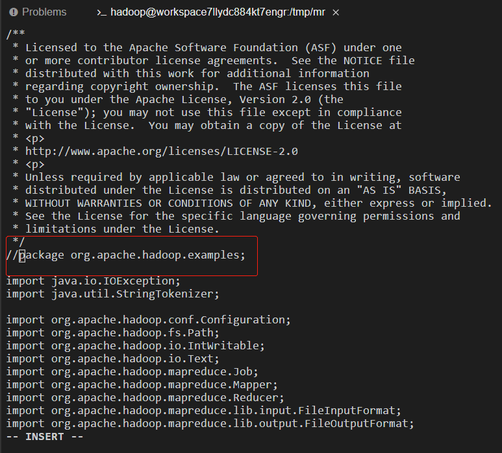Viewport: 502px width, 453px height.
Task: Click the Apache license URL text
Action: (x=161, y=152)
